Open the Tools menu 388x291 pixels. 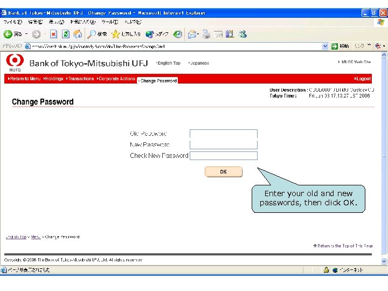pyautogui.click(x=109, y=22)
